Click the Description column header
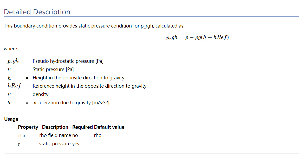The image size is (299, 158). pos(55,127)
